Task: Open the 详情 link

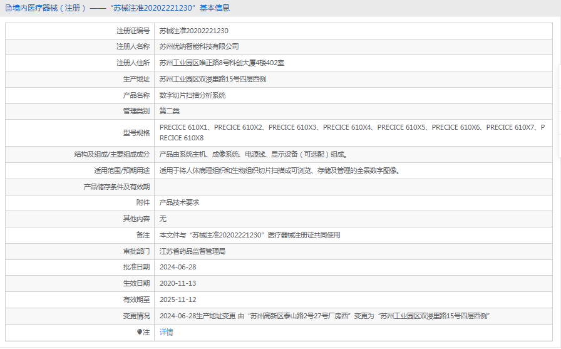Action: (x=166, y=332)
